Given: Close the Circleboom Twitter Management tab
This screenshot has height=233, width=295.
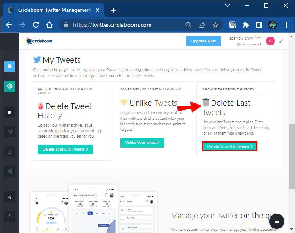Looking at the screenshot, I should click(97, 10).
